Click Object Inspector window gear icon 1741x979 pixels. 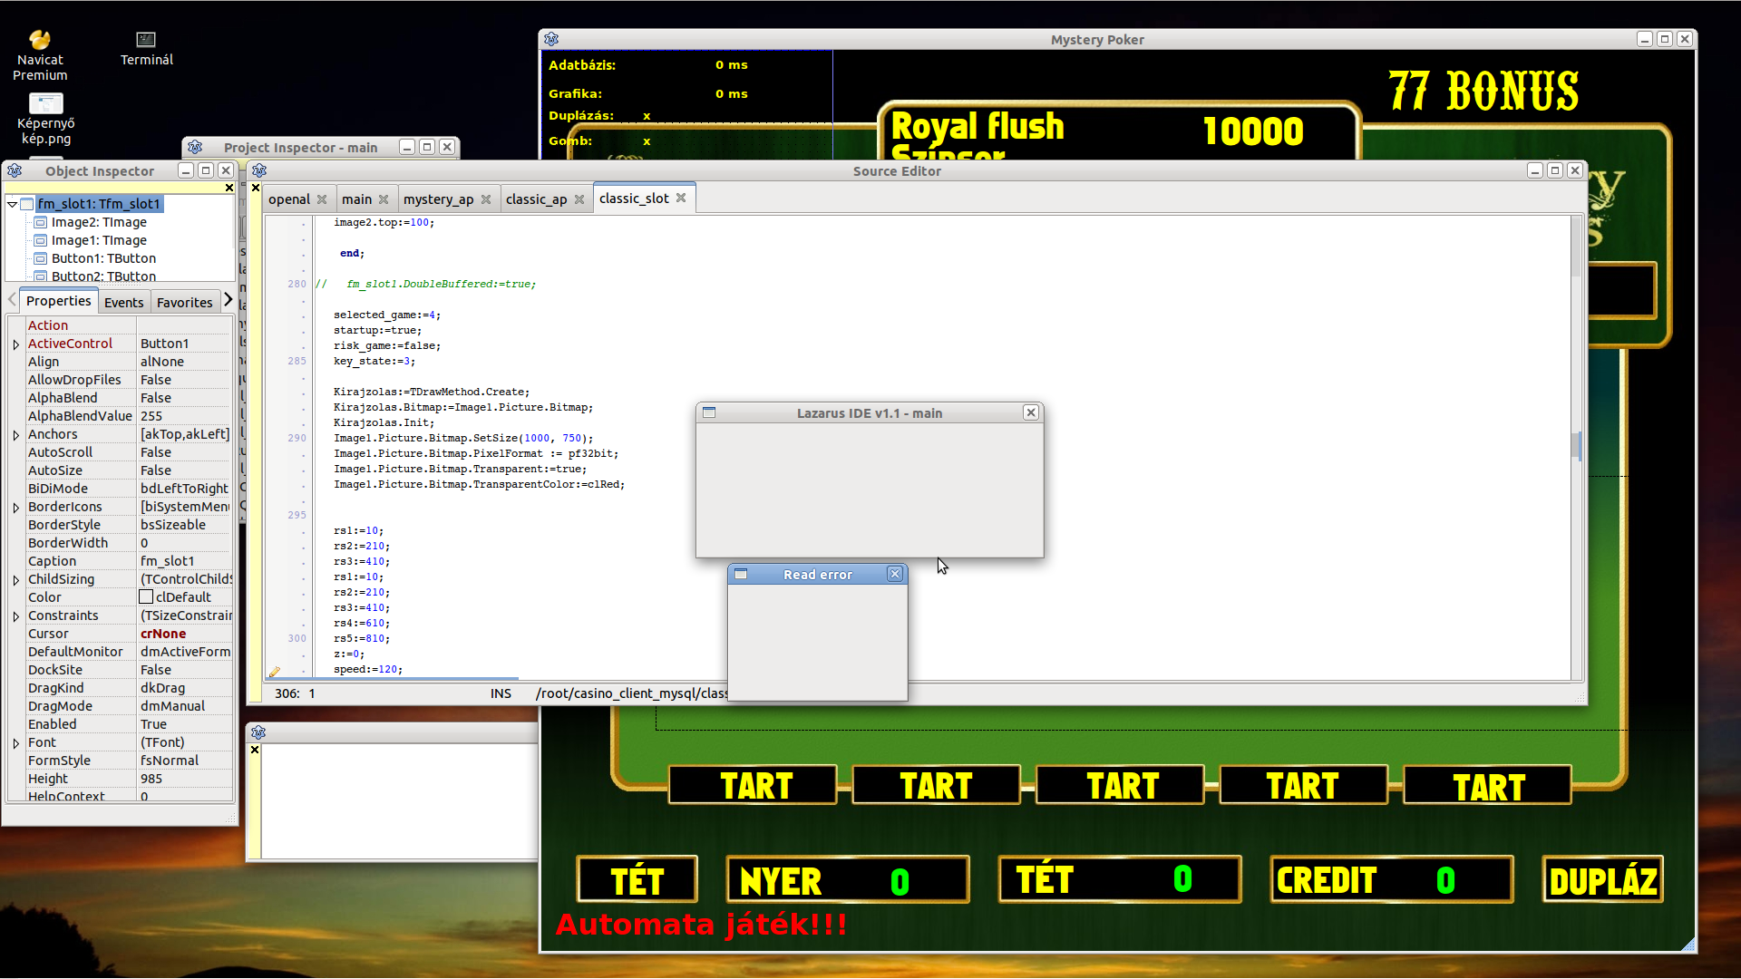tap(15, 170)
